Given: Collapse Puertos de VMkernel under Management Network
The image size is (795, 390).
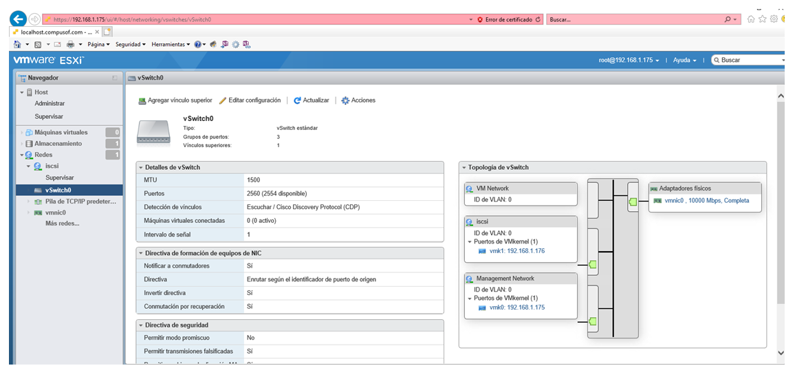Looking at the screenshot, I should [x=470, y=299].
